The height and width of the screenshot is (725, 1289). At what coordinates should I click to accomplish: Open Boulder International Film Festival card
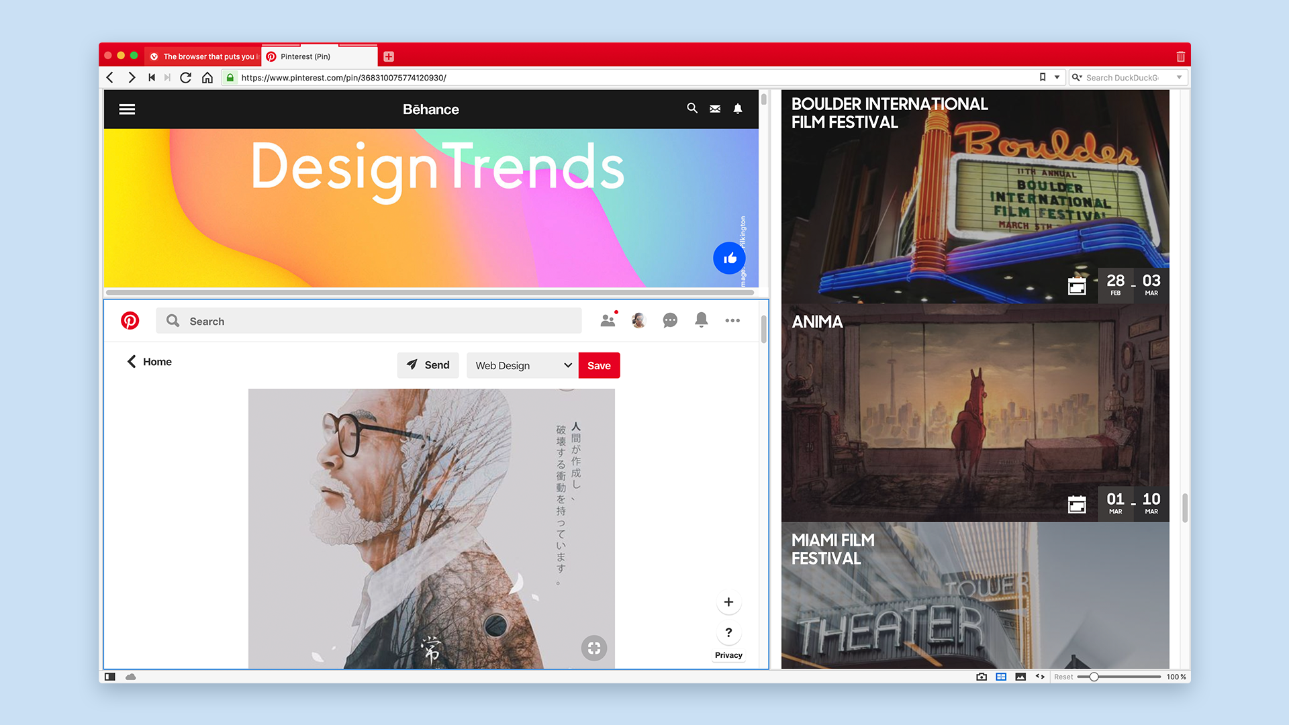pyautogui.click(x=975, y=197)
